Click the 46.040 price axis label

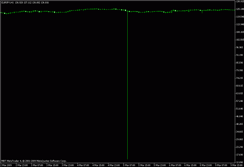(240, 116)
